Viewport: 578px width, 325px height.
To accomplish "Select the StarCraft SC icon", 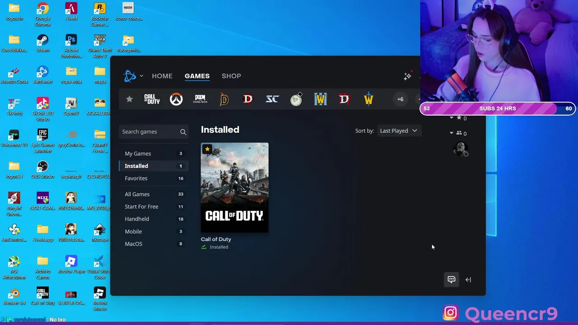I will [x=272, y=99].
